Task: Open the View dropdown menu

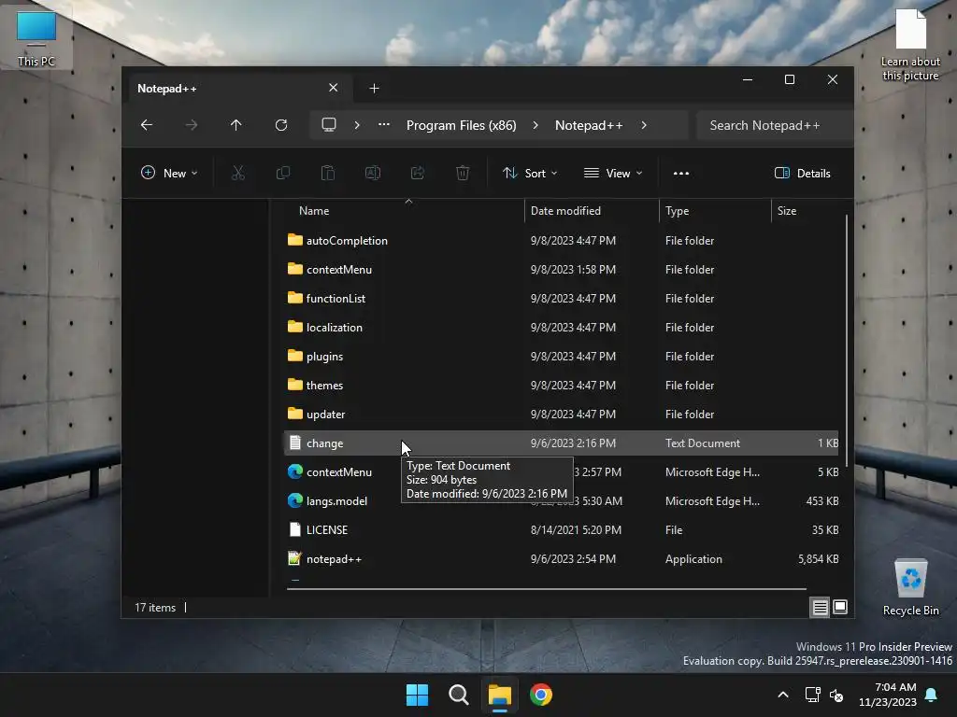Action: point(613,173)
